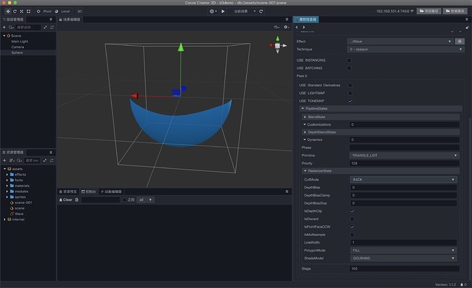
Task: Select the Rotate transform tool
Action: click(15, 12)
